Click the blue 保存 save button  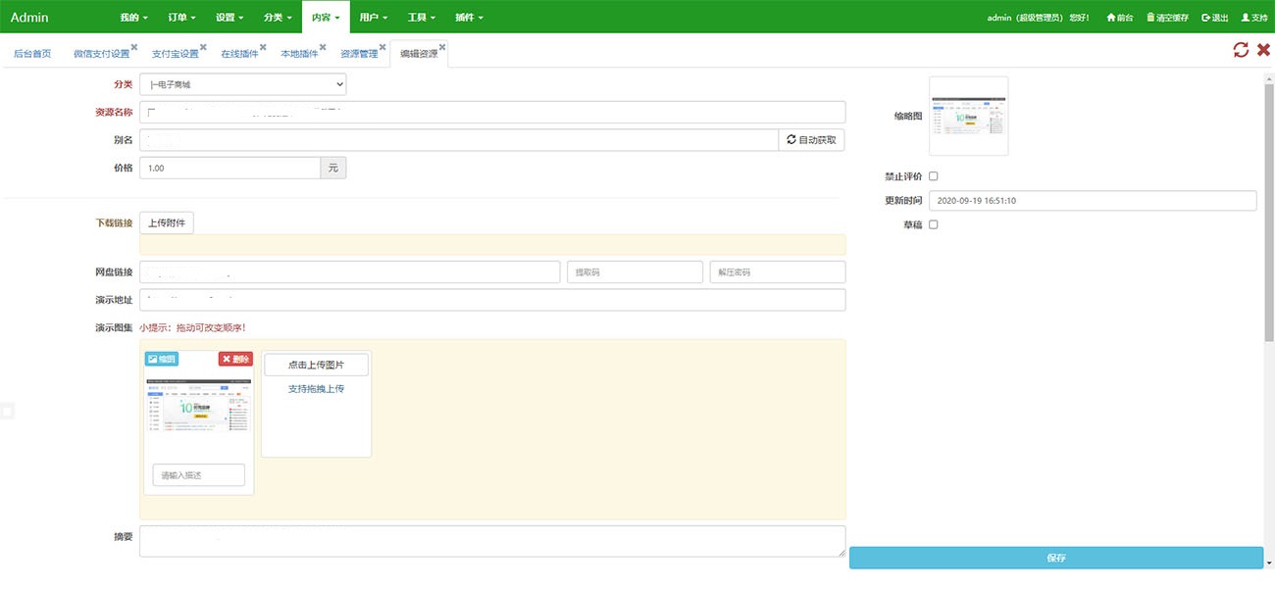click(1056, 558)
